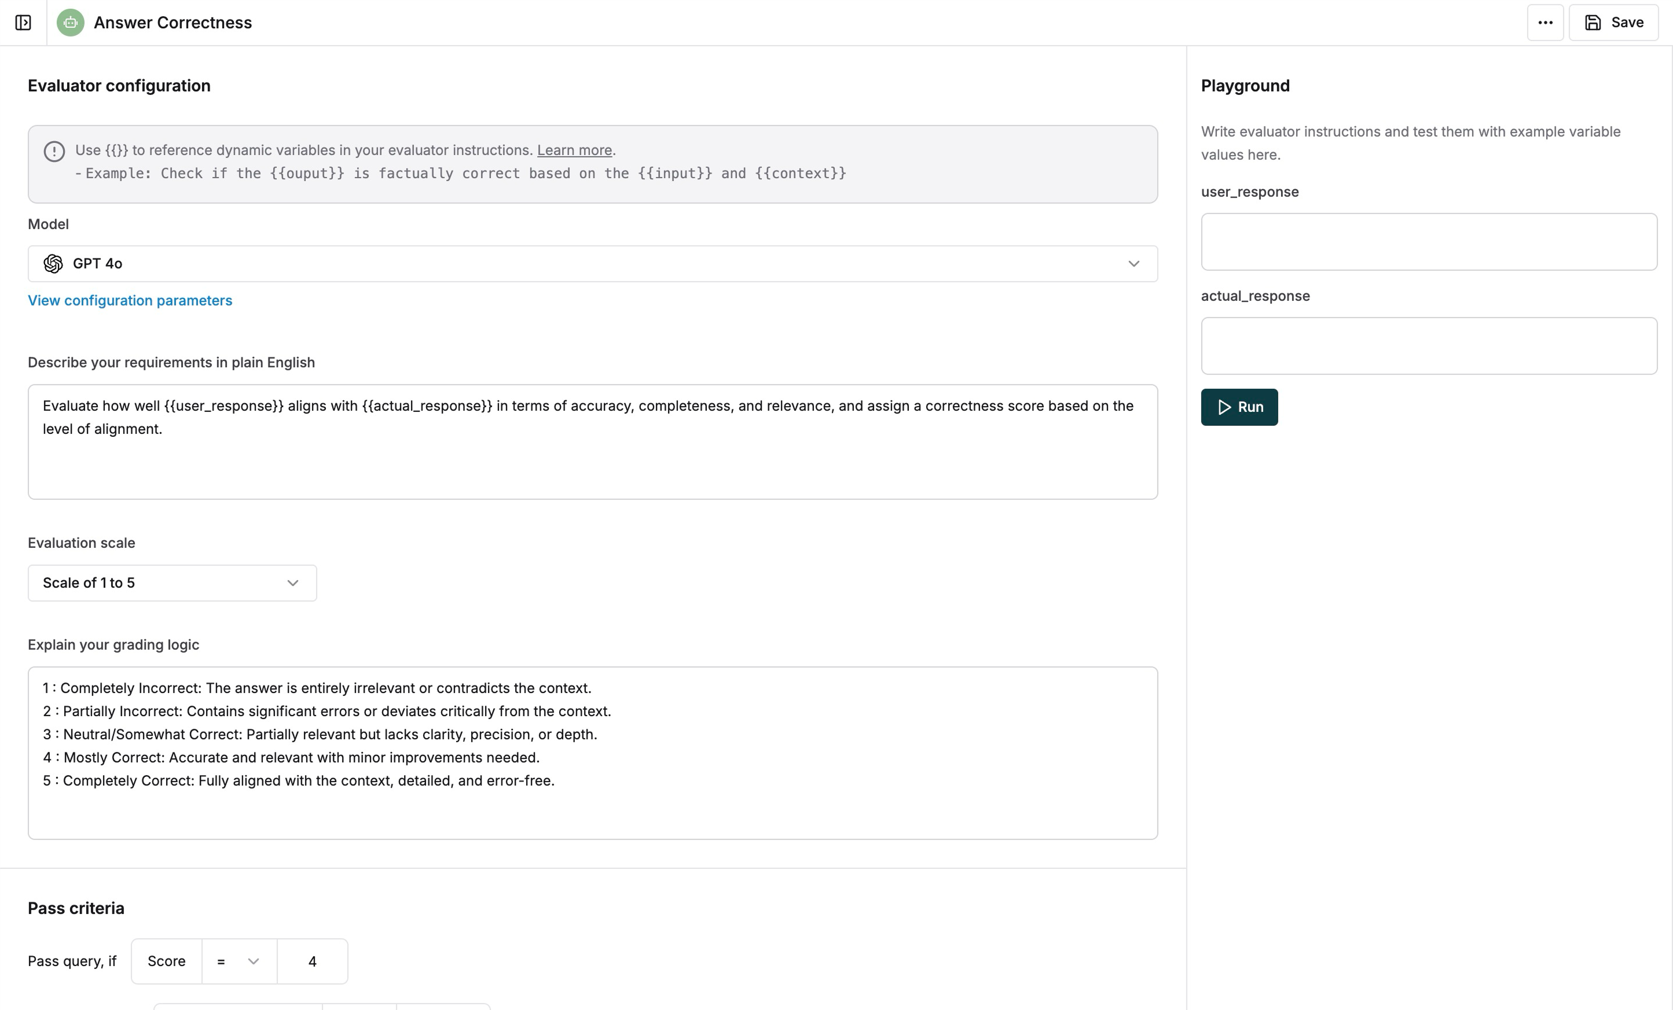Select the Score field in pass criteria
The image size is (1673, 1010).
166,961
